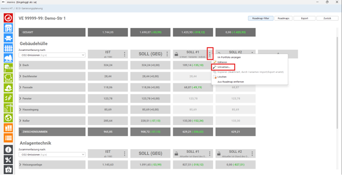Click title 'VE 99999-99: Demo-Str 1'
The width and height of the screenshot is (342, 175).
tap(42, 18)
